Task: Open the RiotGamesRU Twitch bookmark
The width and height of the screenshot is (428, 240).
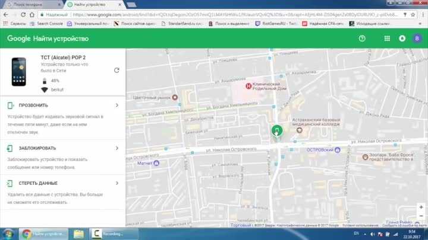Action: [276, 24]
